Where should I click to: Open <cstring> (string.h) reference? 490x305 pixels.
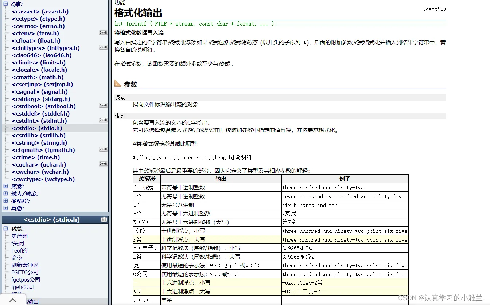tap(39, 143)
